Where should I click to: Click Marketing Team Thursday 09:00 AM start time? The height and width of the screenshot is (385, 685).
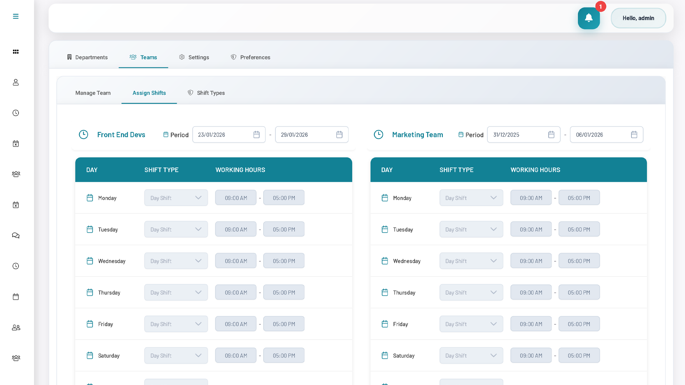pyautogui.click(x=531, y=293)
